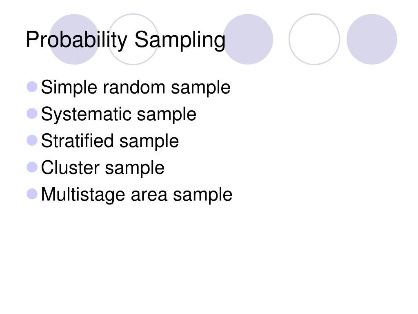Image resolution: width=418 pixels, height=314 pixels.
Task: Click the rightmost filled lavender circle
Action: 372,39
